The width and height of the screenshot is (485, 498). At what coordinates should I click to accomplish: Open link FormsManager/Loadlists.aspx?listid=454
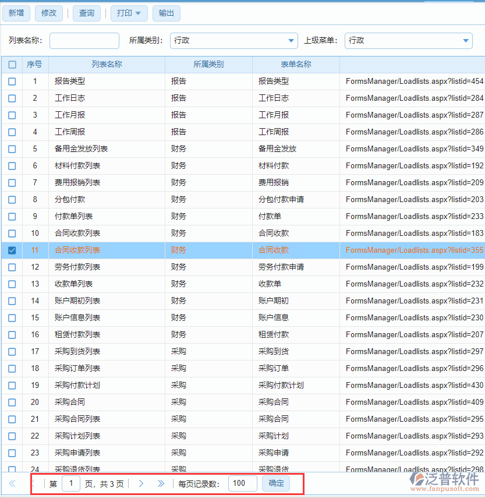pos(414,82)
